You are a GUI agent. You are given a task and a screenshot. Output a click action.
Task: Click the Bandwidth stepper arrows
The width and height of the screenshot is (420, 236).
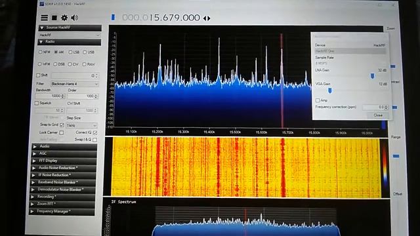63,96
